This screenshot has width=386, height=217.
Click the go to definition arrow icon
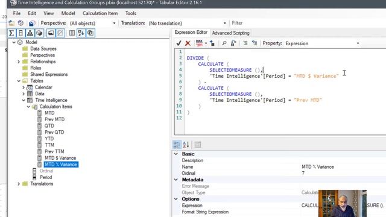tap(212, 43)
